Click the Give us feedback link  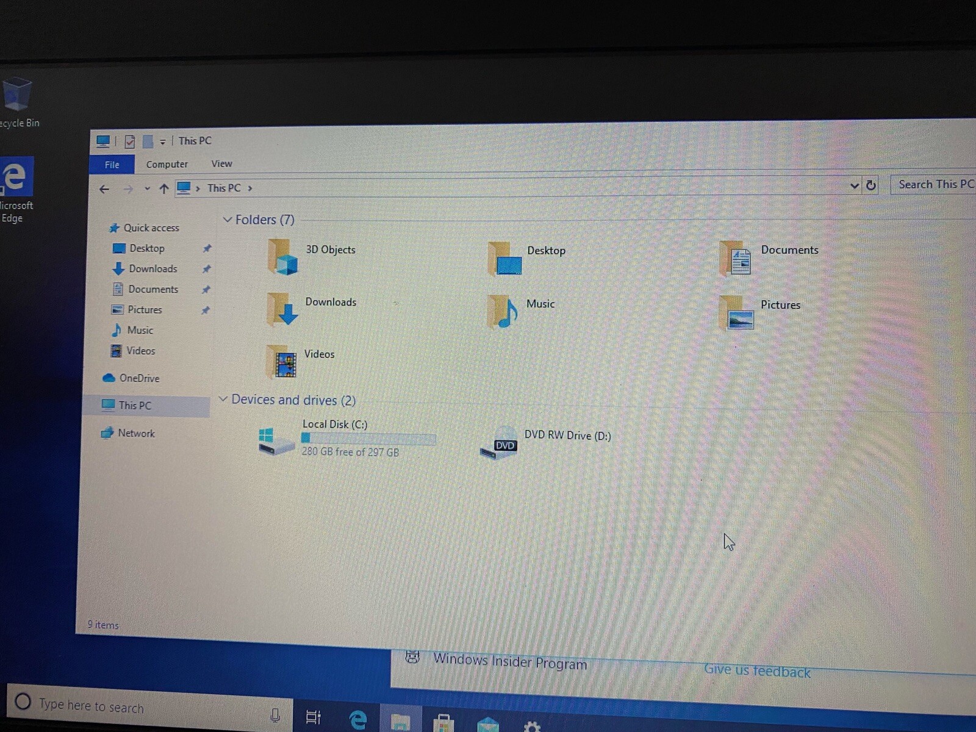click(x=757, y=671)
